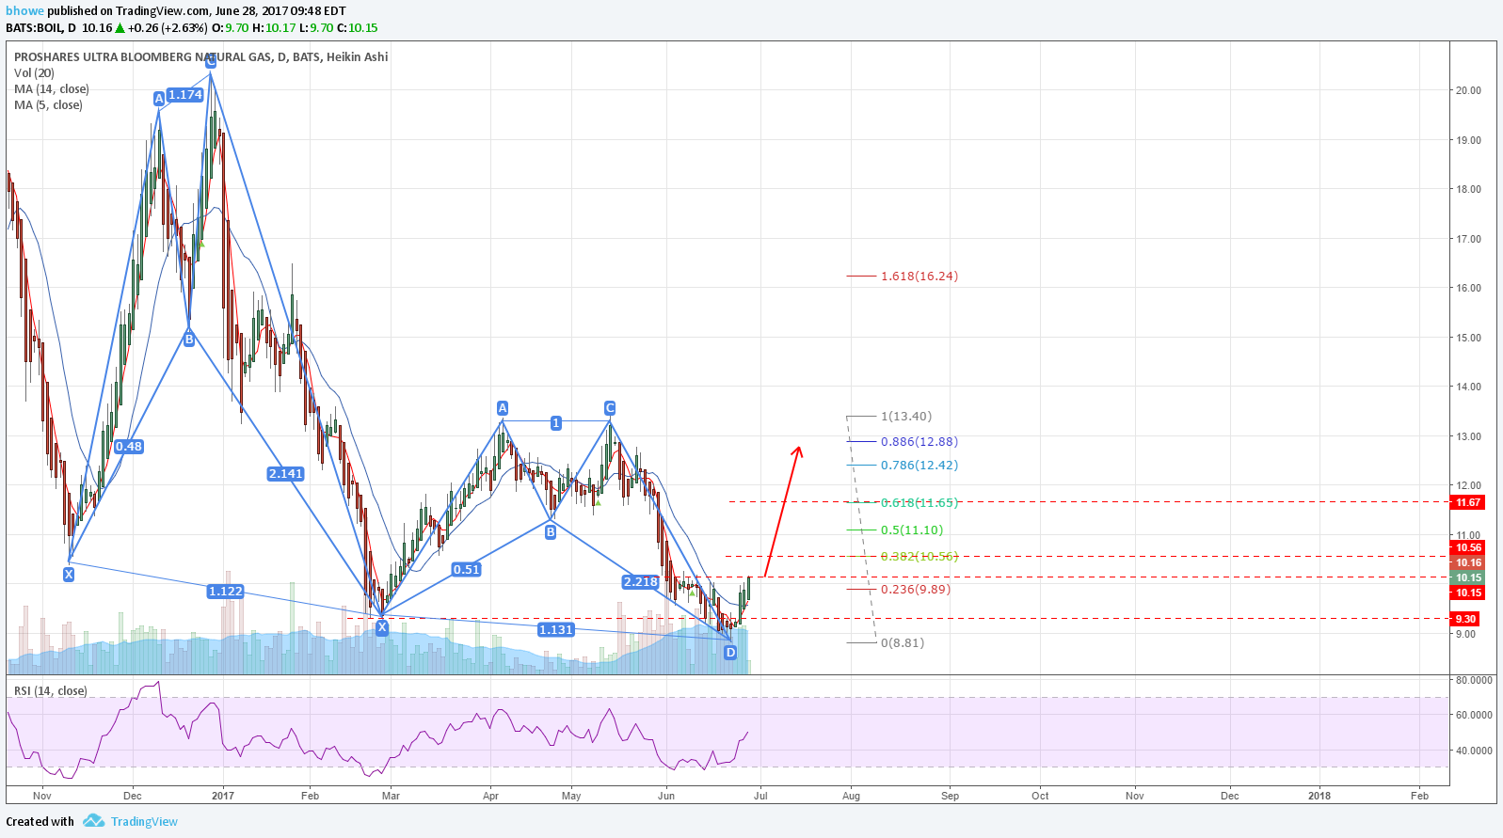Viewport: 1503px width, 838px height.
Task: Click the 1.131 pattern ratio label
Action: pyautogui.click(x=556, y=629)
